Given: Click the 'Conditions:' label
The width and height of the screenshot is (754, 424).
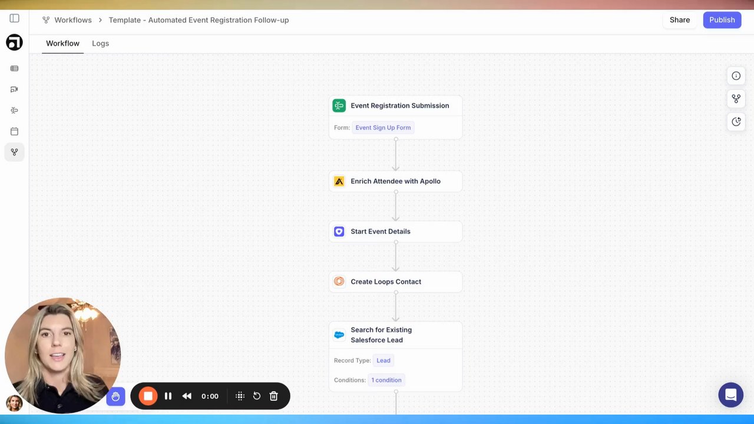Looking at the screenshot, I should (350, 380).
